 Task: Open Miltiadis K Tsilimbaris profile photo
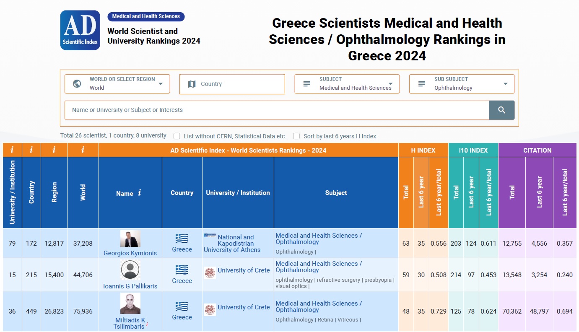point(130,303)
